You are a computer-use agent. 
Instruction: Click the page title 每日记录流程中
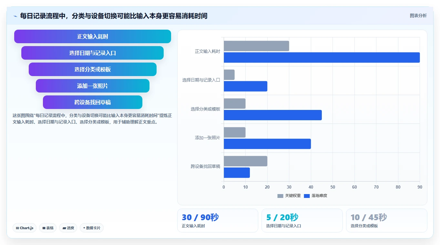(x=114, y=16)
